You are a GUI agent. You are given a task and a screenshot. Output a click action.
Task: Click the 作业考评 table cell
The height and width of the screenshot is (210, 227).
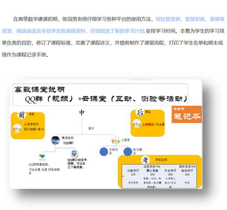click(x=170, y=171)
